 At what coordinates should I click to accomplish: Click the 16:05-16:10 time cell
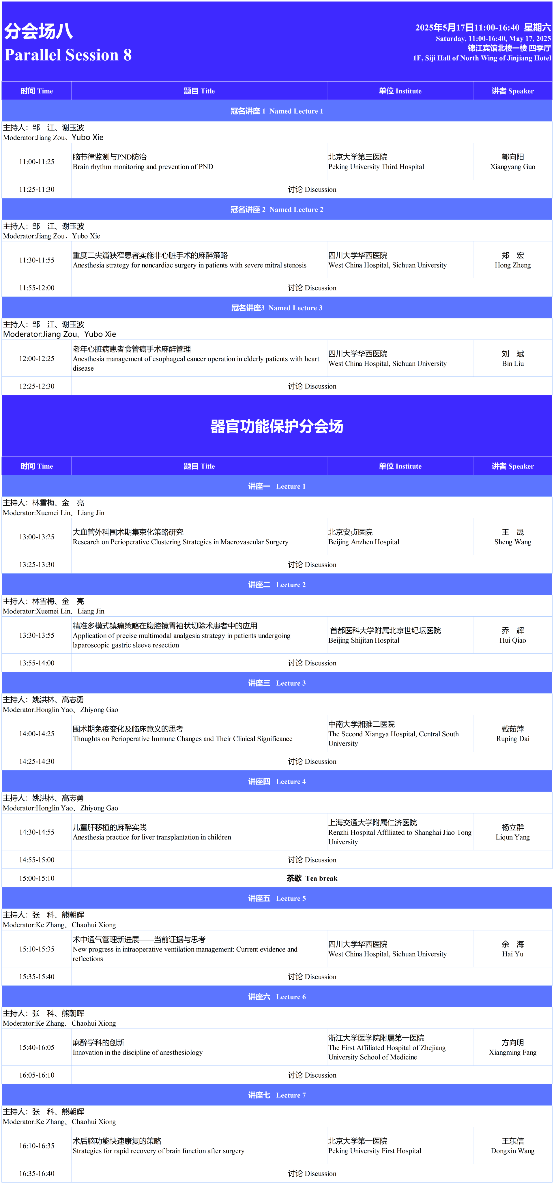[37, 1075]
